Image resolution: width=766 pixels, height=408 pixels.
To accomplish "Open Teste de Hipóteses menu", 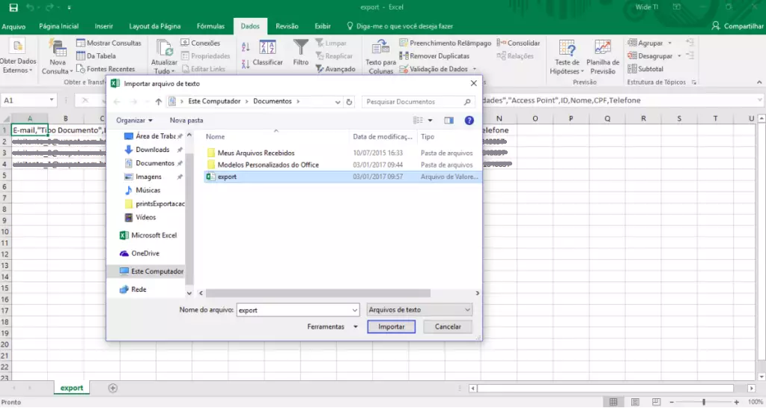I will (567, 57).
